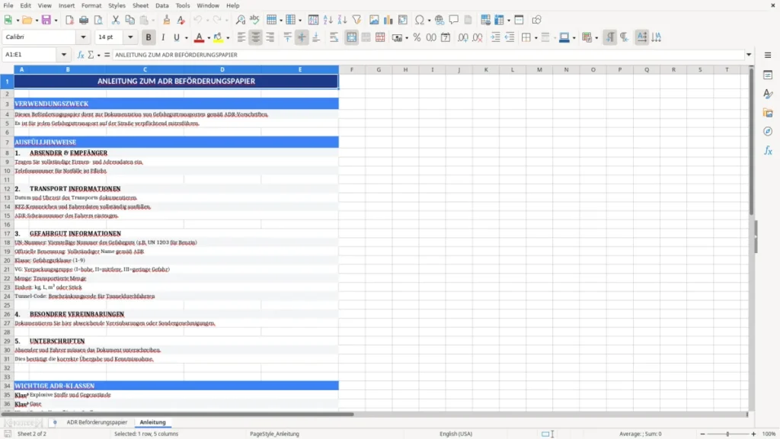
Task: Click the vertical scrollbar
Action: coord(751,143)
